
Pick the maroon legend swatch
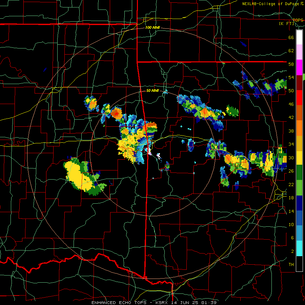pyautogui.click(x=299, y=82)
